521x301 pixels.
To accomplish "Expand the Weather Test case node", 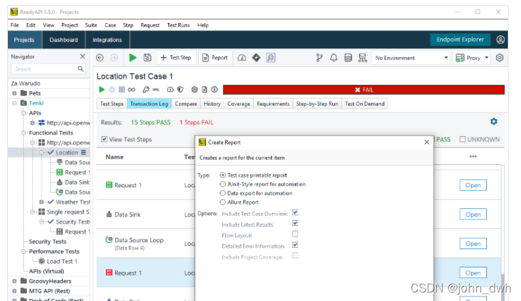I will click(41, 202).
